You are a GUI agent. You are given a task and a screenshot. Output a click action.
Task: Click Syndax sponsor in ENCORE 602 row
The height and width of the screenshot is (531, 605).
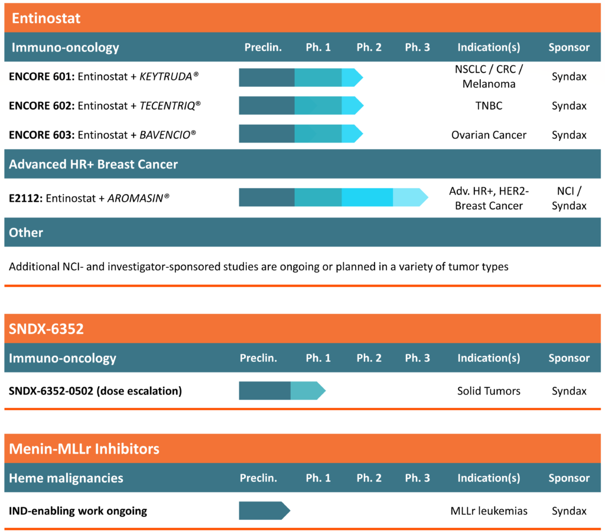569,106
